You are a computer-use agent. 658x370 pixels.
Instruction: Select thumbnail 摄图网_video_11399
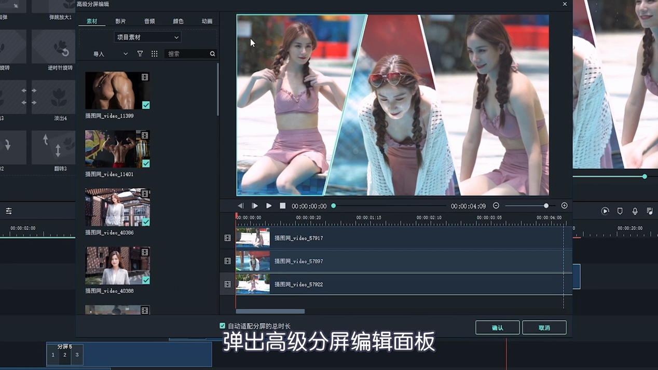click(x=117, y=90)
